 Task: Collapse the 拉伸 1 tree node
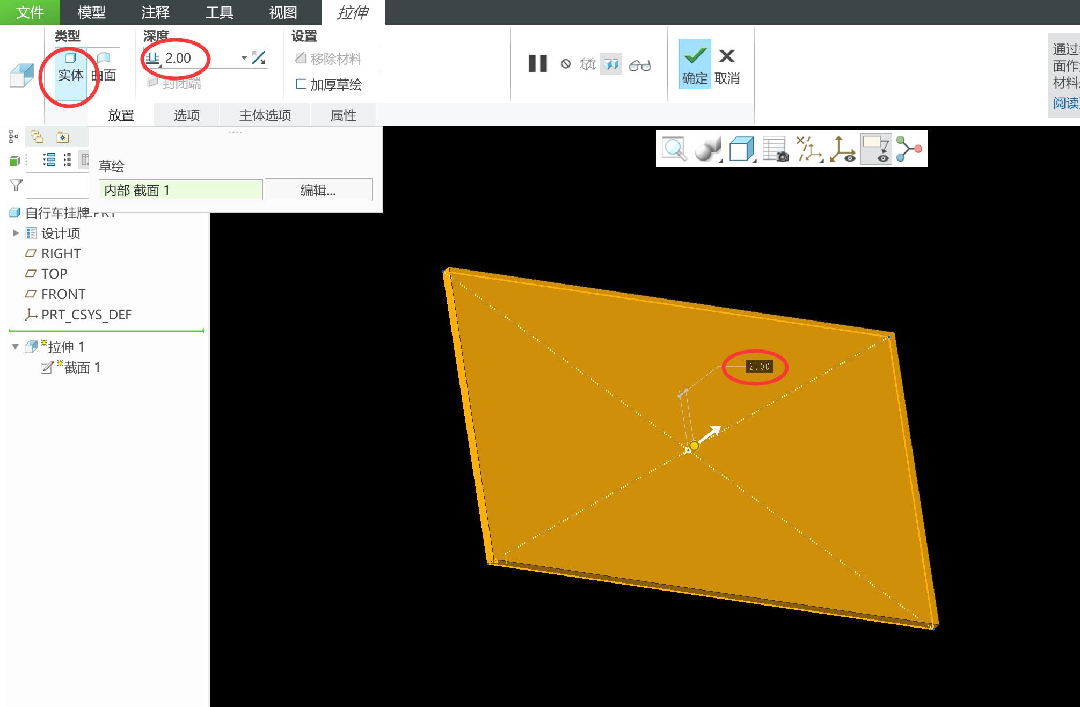click(x=16, y=347)
